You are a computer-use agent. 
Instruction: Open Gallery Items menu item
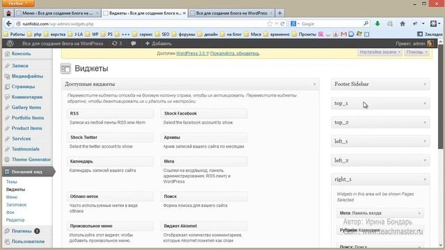click(x=26, y=108)
